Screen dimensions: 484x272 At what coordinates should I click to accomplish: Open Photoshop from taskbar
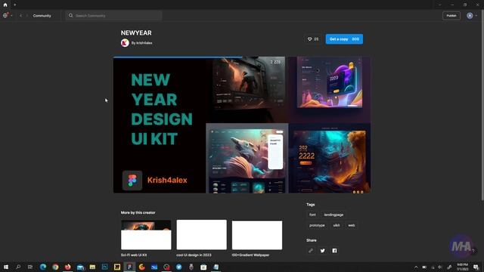(104, 267)
